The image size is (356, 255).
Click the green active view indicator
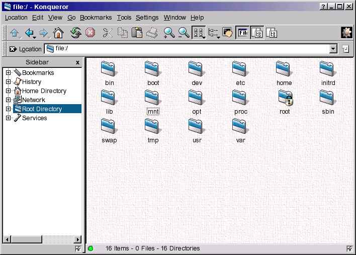pyautogui.click(x=91, y=248)
